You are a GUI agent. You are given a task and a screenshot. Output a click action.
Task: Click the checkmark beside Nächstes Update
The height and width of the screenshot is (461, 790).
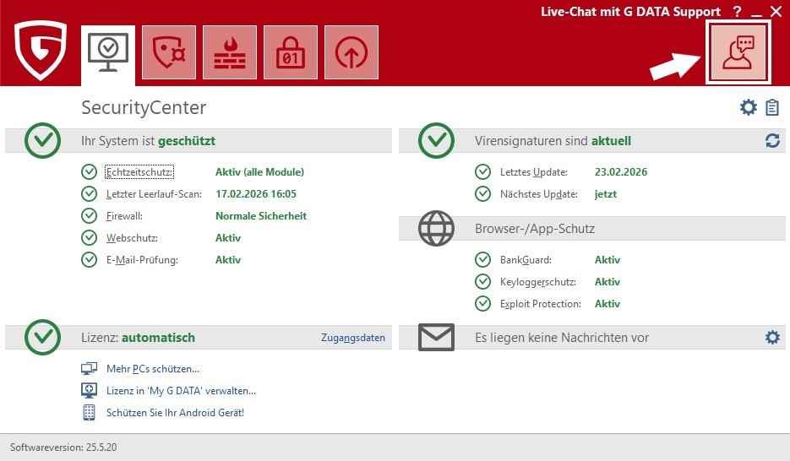click(x=482, y=193)
